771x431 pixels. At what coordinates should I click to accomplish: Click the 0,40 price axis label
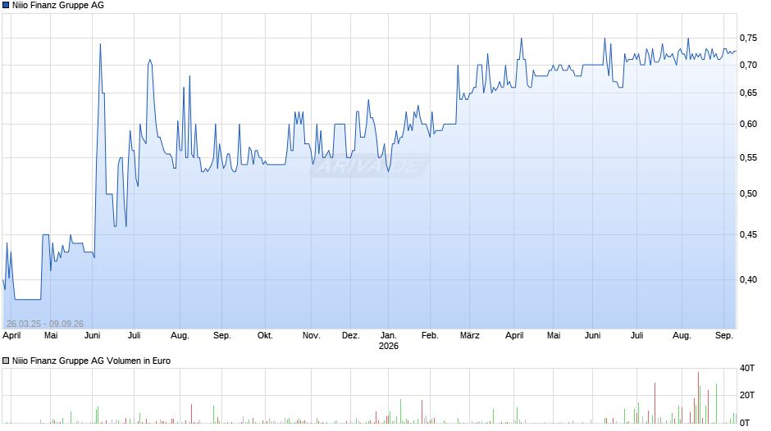tap(748, 280)
